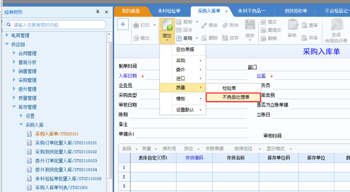Click the Abandon (放弃) toolbar icon

click(x=225, y=38)
